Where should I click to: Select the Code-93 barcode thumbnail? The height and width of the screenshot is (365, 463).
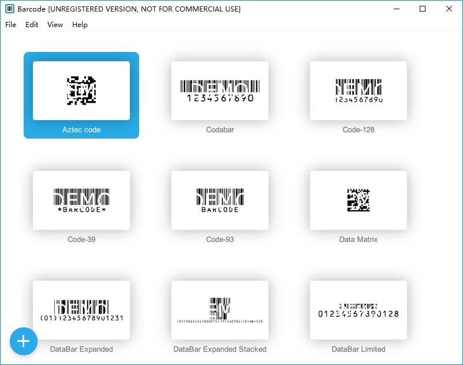coord(220,200)
